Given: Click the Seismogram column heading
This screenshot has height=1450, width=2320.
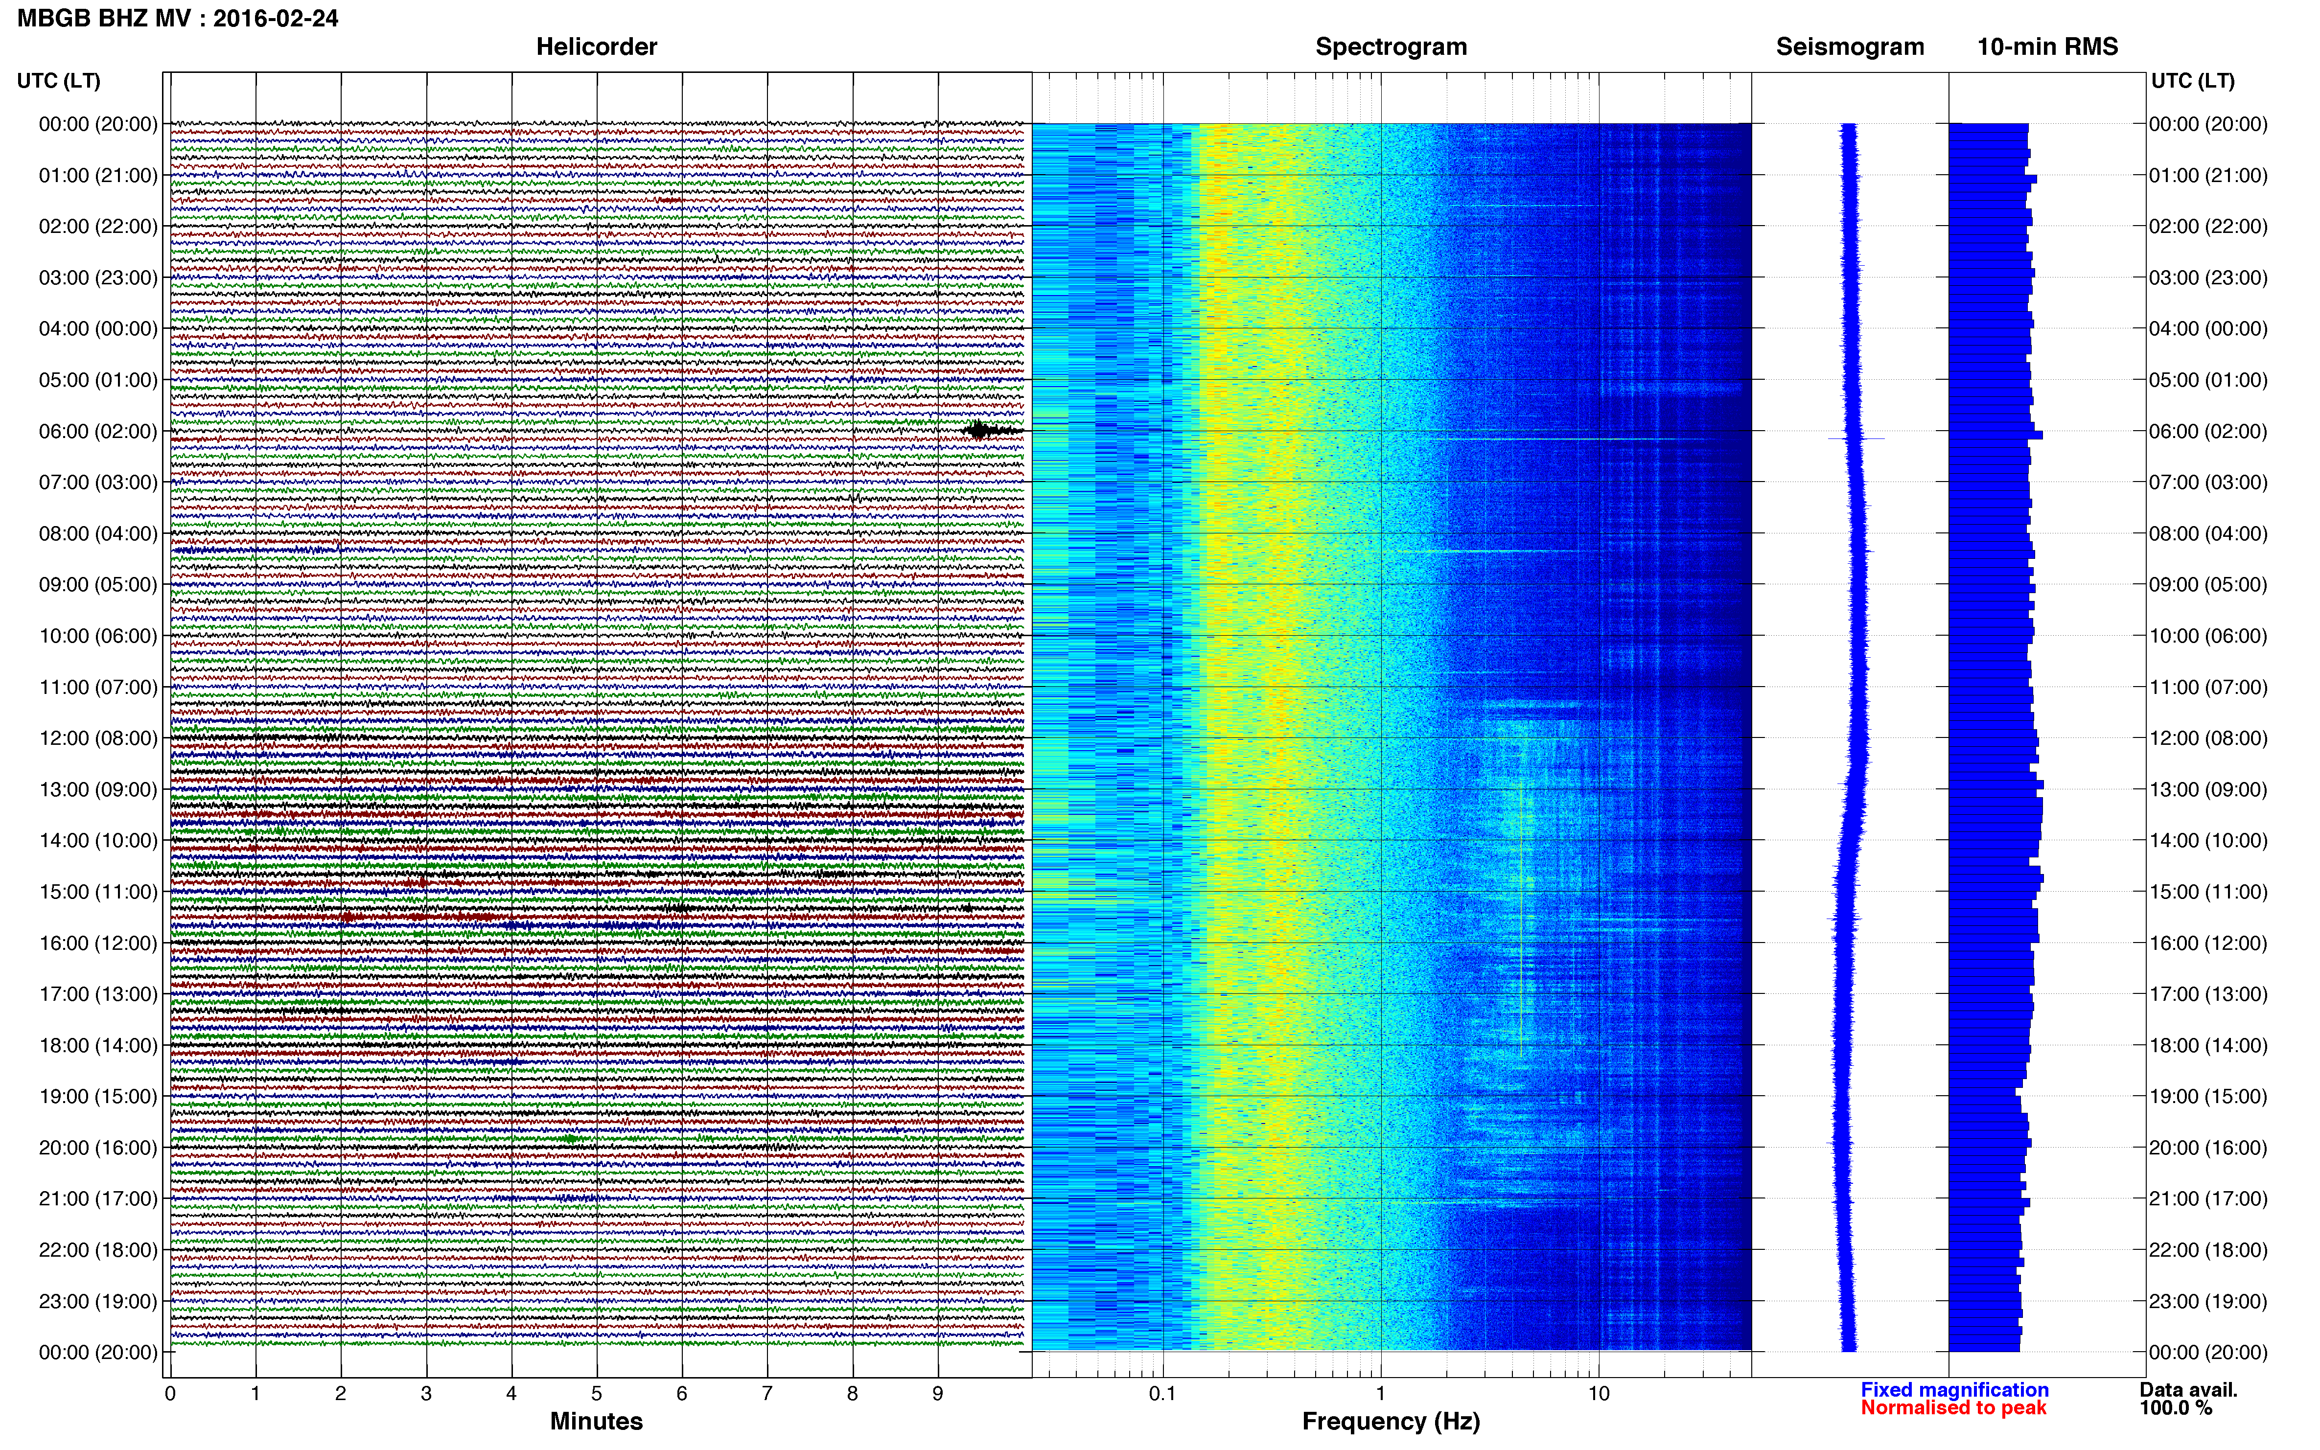Looking at the screenshot, I should 1850,47.
